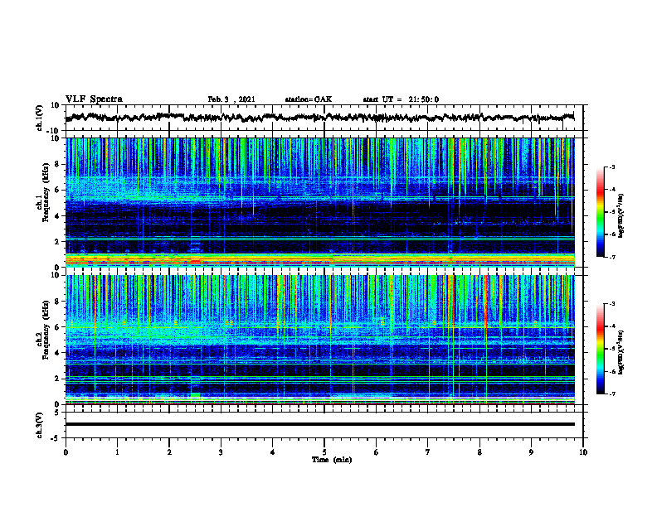Click the ch.3(V) axis label
This screenshot has height=507, width=657.
click(40, 425)
